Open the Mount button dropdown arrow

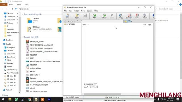[x=147, y=14]
